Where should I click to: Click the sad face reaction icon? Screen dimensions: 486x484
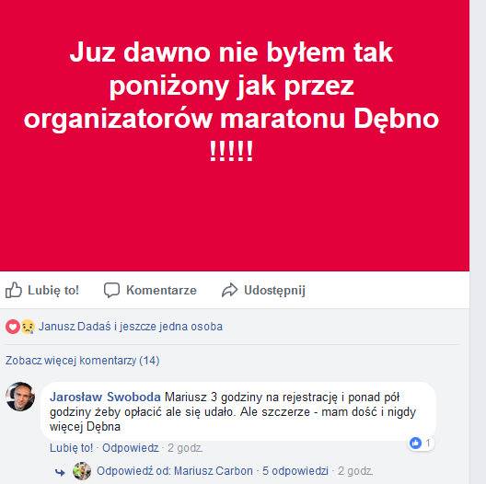[28, 327]
